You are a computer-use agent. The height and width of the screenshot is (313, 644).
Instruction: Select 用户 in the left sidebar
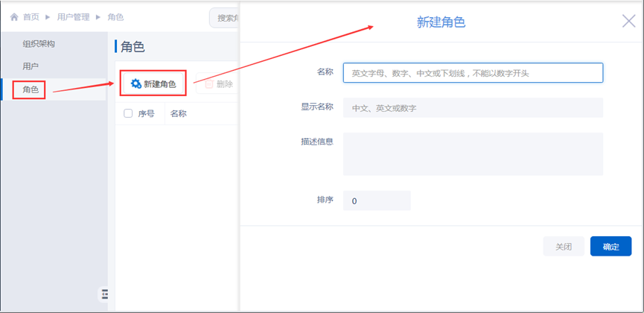click(31, 66)
